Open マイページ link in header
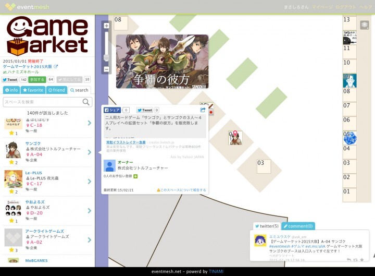Image resolution: width=375 pixels, height=276 pixels. [x=322, y=7]
